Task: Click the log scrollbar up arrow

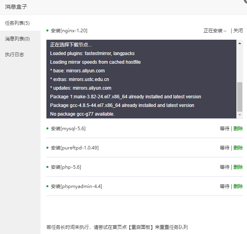Action: tap(240, 43)
